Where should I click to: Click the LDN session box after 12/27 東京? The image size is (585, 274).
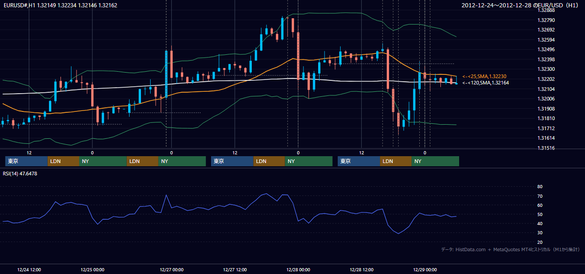tap(269, 161)
